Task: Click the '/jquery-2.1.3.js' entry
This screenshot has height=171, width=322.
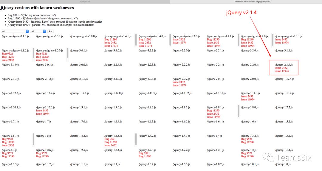Action: [x=10, y=79]
